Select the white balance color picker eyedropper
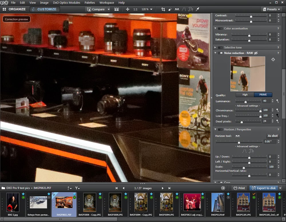Viewport: 286px width, 222px height. pyautogui.click(x=197, y=9)
